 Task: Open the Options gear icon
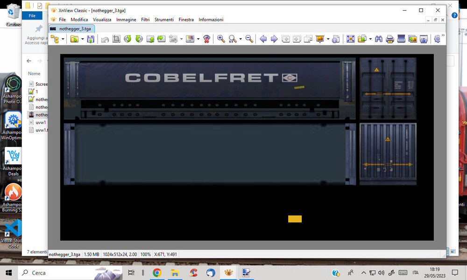click(x=437, y=39)
